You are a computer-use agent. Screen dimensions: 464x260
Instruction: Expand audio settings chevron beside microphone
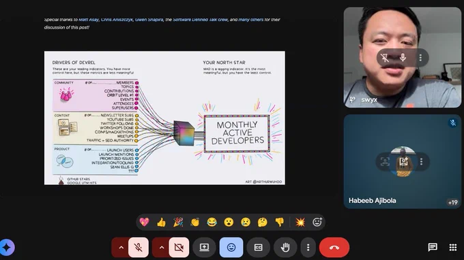pos(121,247)
